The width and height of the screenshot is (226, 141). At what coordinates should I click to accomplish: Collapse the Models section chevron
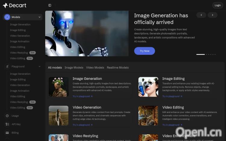[x=39, y=17]
